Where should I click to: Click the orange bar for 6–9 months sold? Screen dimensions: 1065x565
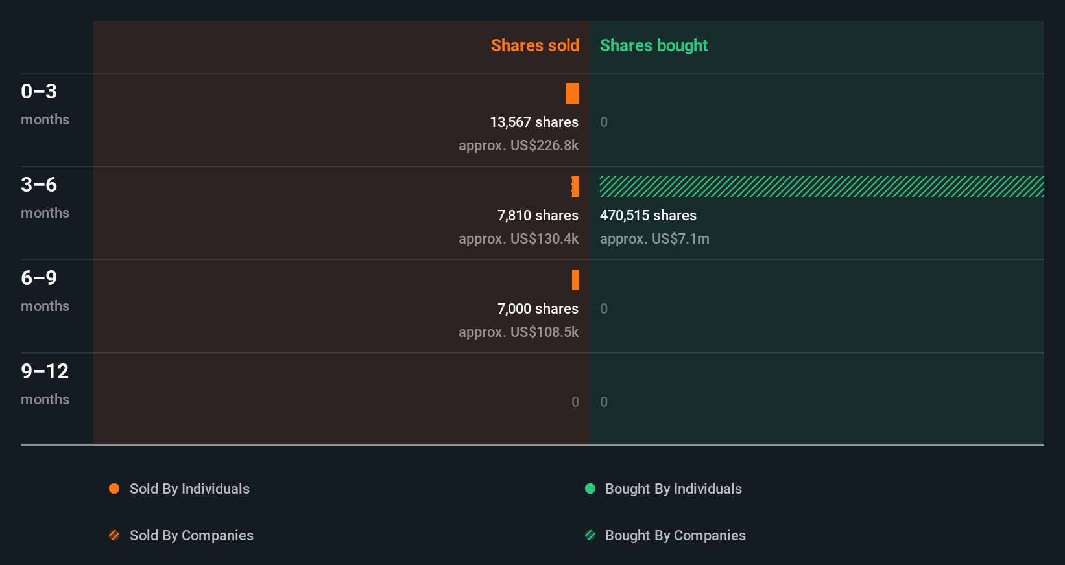pos(575,280)
